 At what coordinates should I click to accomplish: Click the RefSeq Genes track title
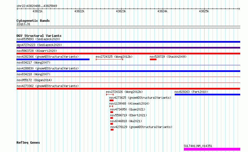coord(28,143)
